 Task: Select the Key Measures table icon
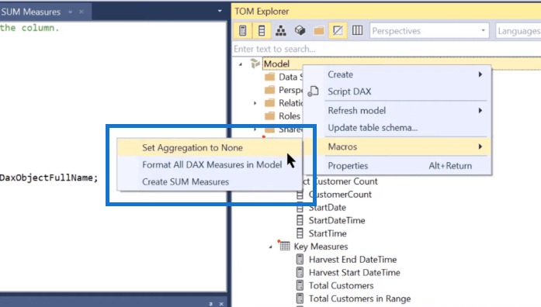tap(285, 246)
